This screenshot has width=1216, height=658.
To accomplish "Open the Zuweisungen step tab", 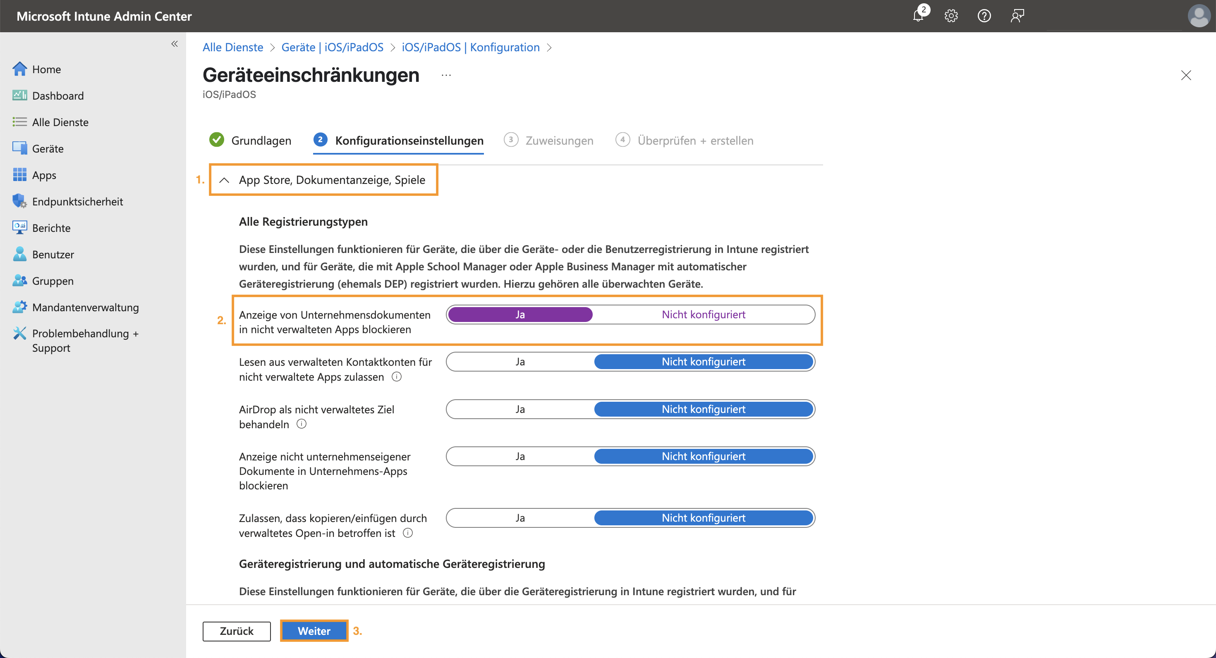I will [548, 140].
